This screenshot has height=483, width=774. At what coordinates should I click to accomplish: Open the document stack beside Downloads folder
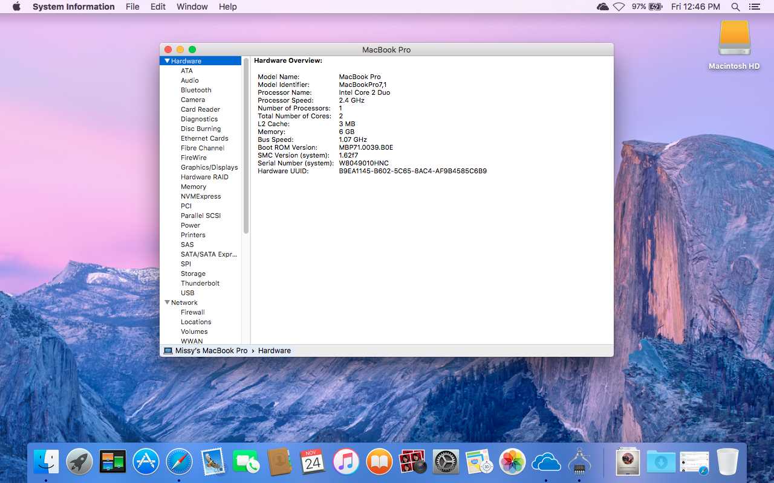coord(628,462)
